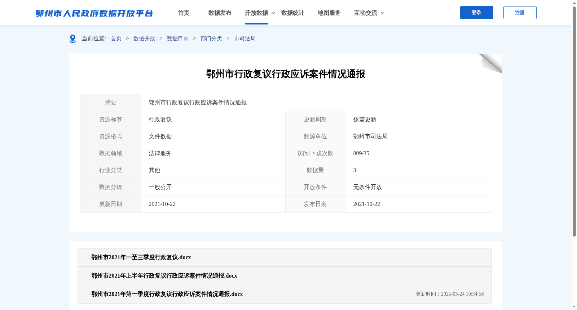Image resolution: width=577 pixels, height=310 pixels.
Task: Click the 注册 button
Action: [520, 13]
